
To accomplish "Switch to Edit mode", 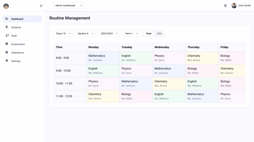I will coord(159,33).
